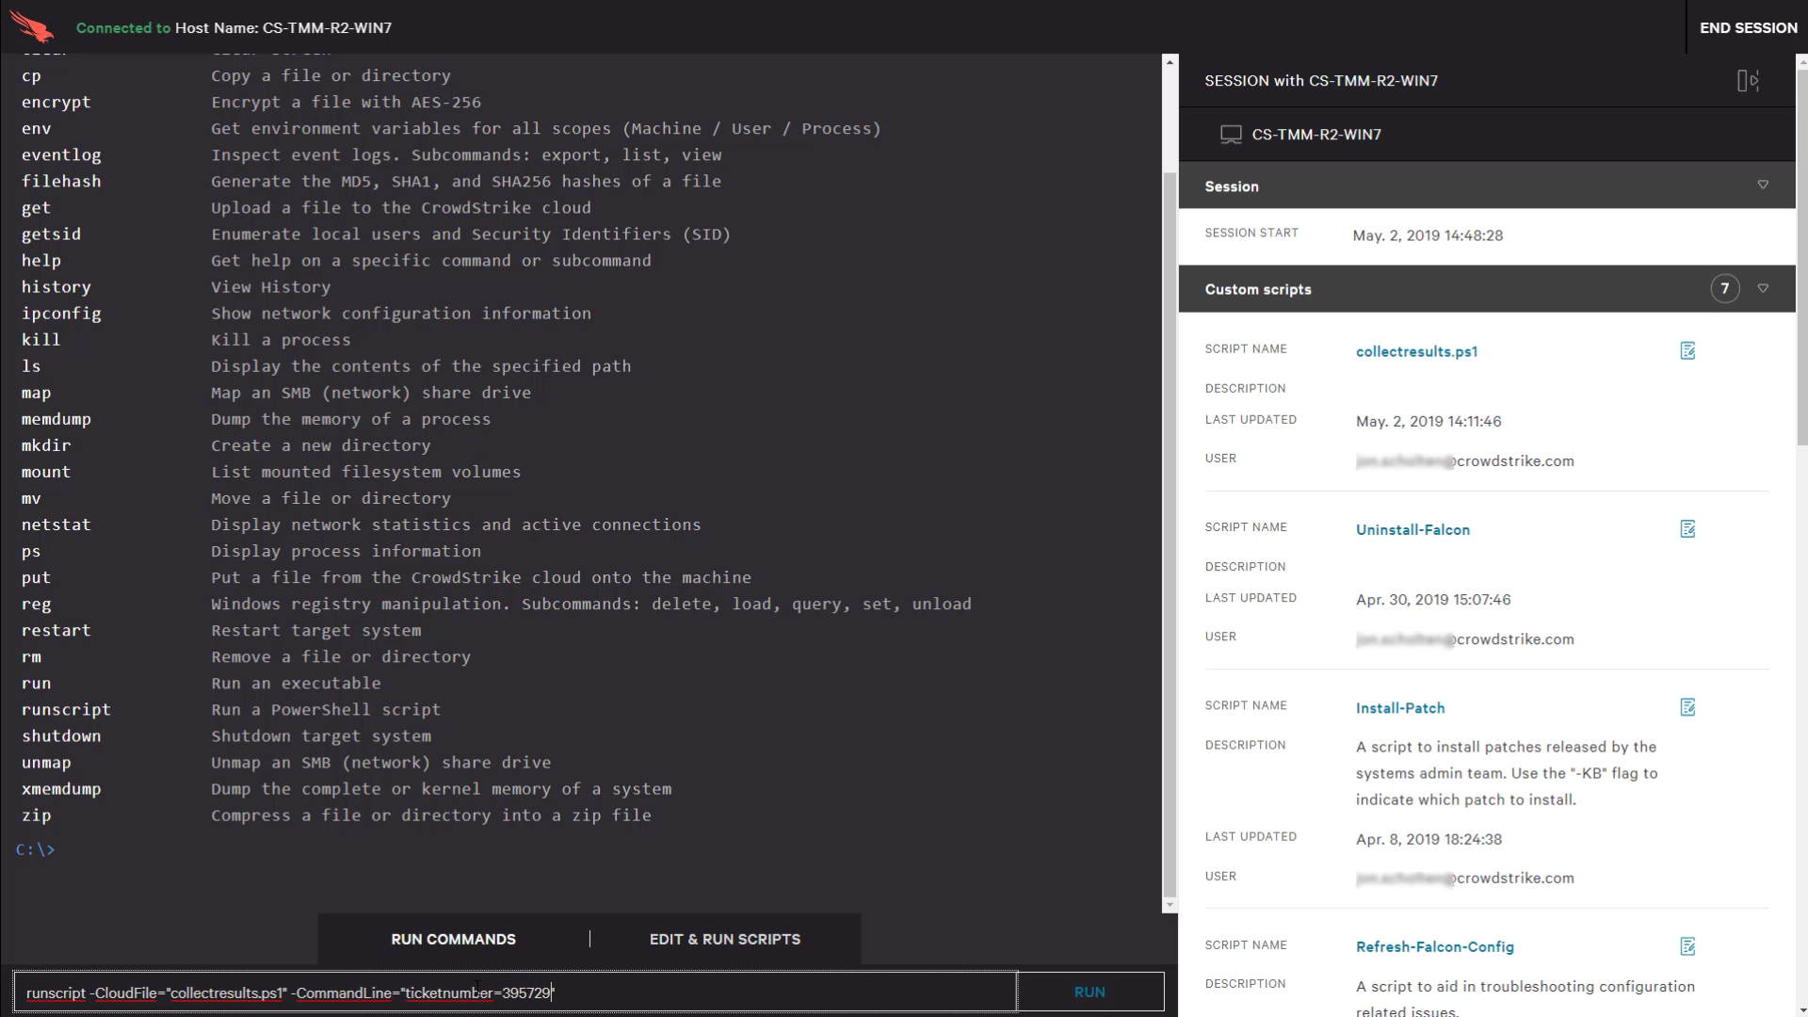Click the 'Apr. 8, 2019 18:24:38' last updated value
The height and width of the screenshot is (1017, 1808).
(1429, 839)
